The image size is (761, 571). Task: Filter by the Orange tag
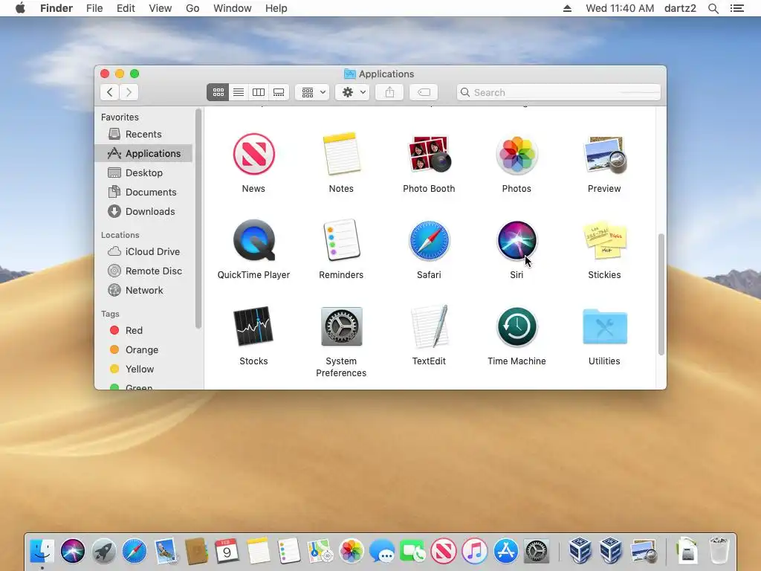[x=143, y=350]
